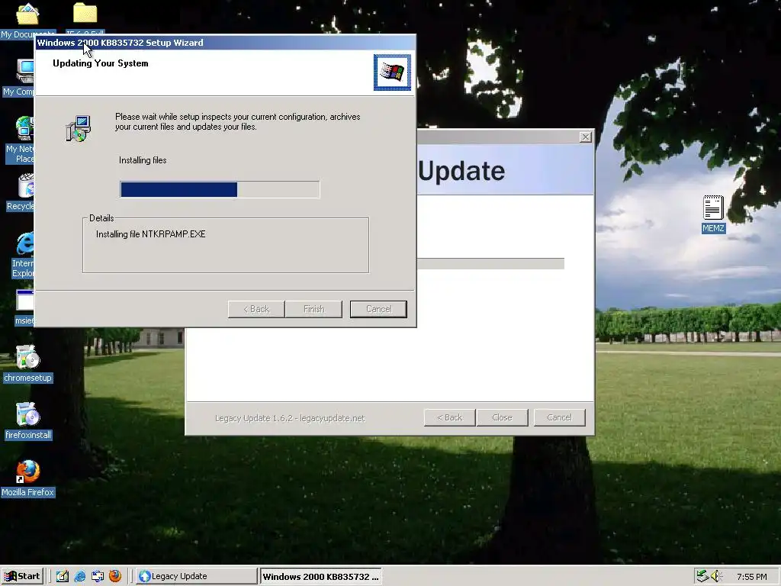Click the KB835732 Setup Wizard title bar
The height and width of the screenshot is (586, 781).
[225, 43]
